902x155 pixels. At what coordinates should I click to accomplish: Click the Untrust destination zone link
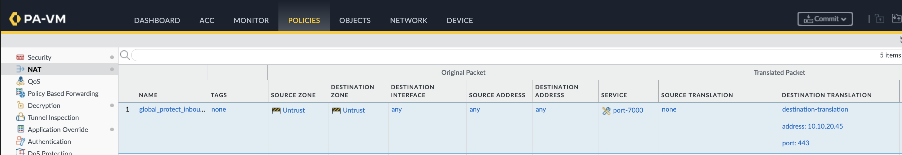[354, 110]
